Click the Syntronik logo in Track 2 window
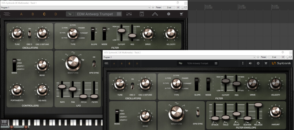The width and height of the screenshot is (294, 130). click(281, 63)
